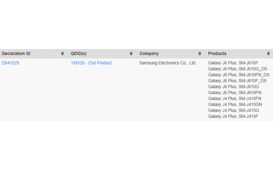Select the Galaxy J6 Plus SM-J610F_DS entry
273x170 pixels.
[237, 81]
